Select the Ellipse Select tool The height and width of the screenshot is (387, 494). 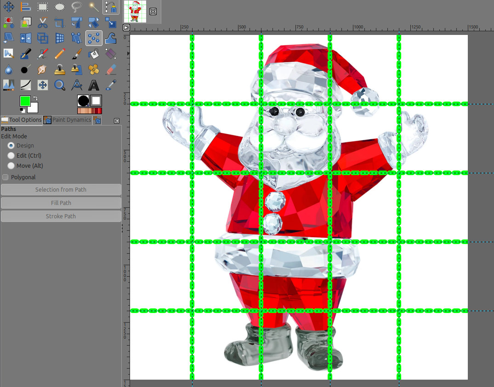coord(60,6)
